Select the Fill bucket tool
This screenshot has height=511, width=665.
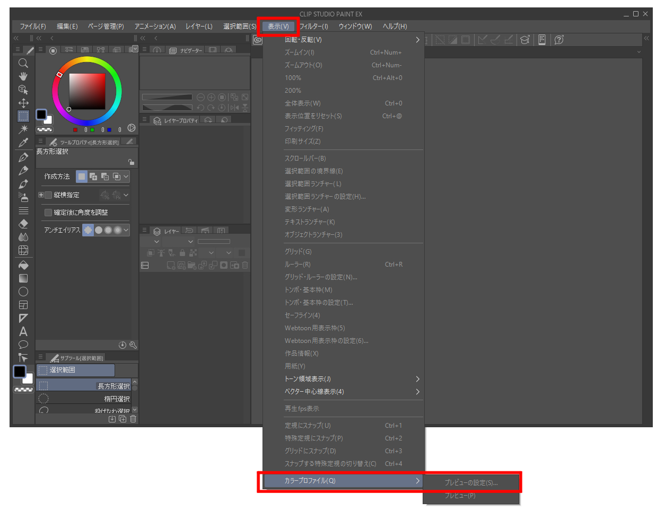[23, 265]
